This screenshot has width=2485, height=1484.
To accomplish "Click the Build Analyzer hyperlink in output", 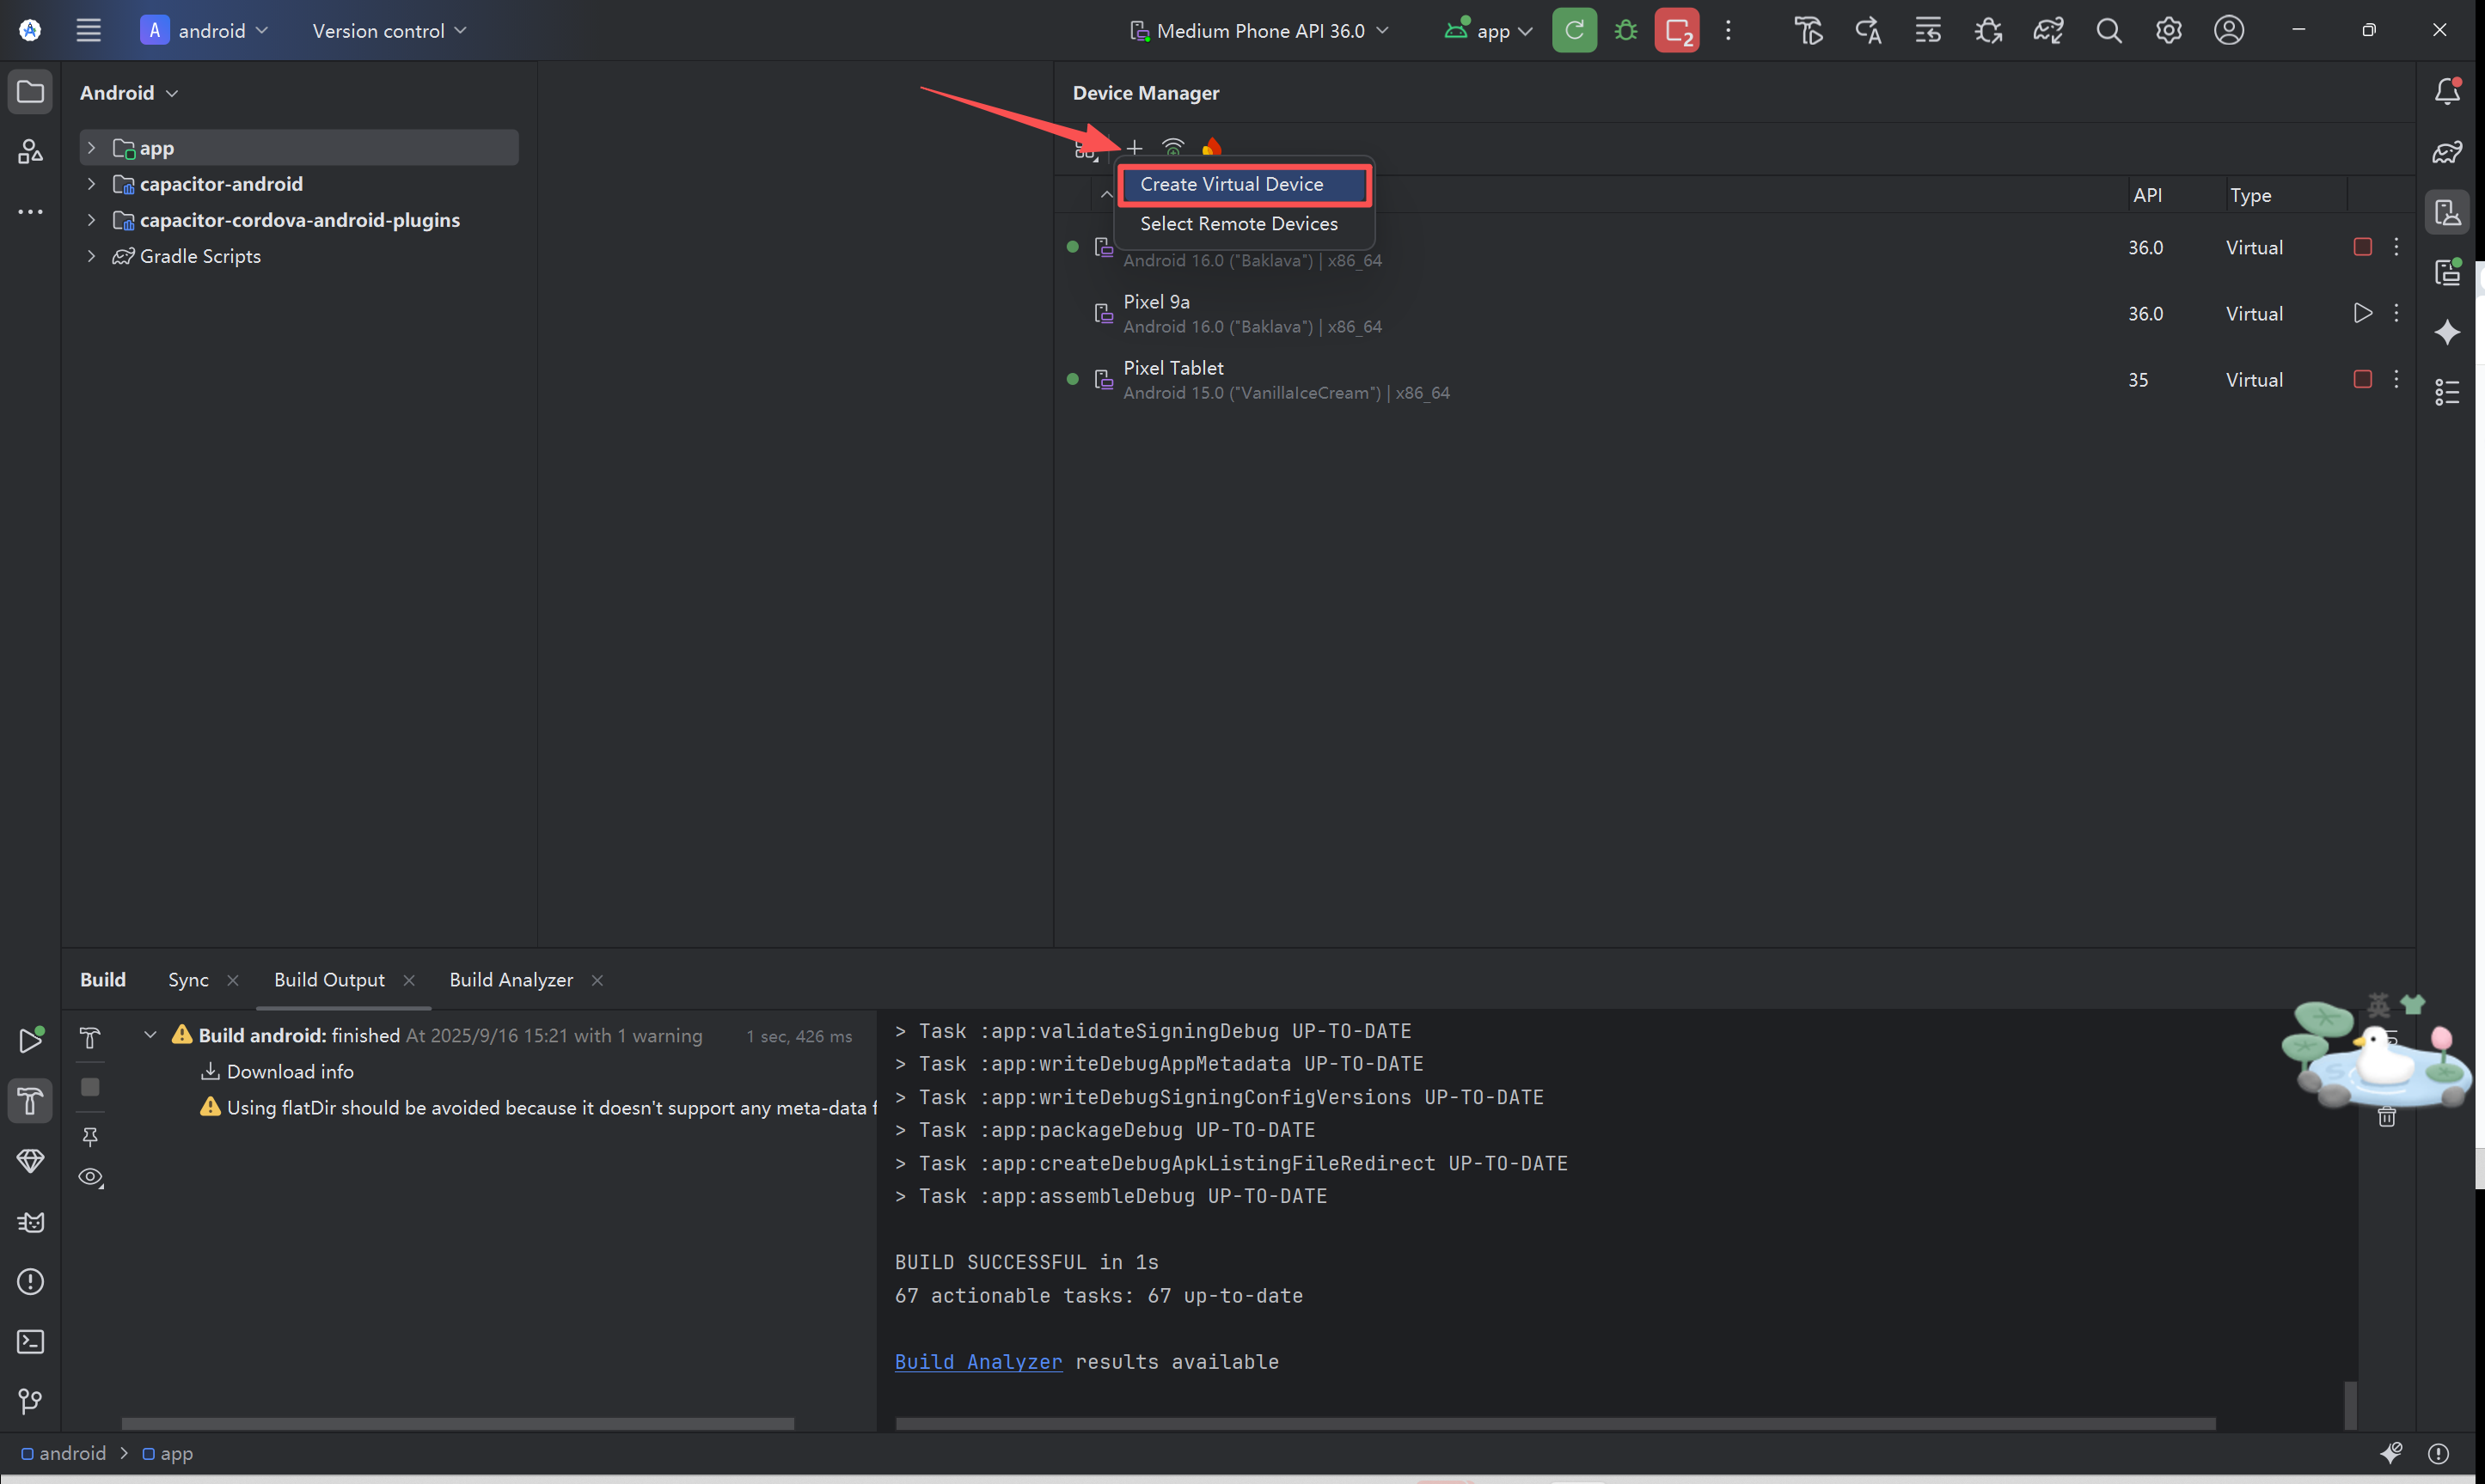I will 977,1362.
